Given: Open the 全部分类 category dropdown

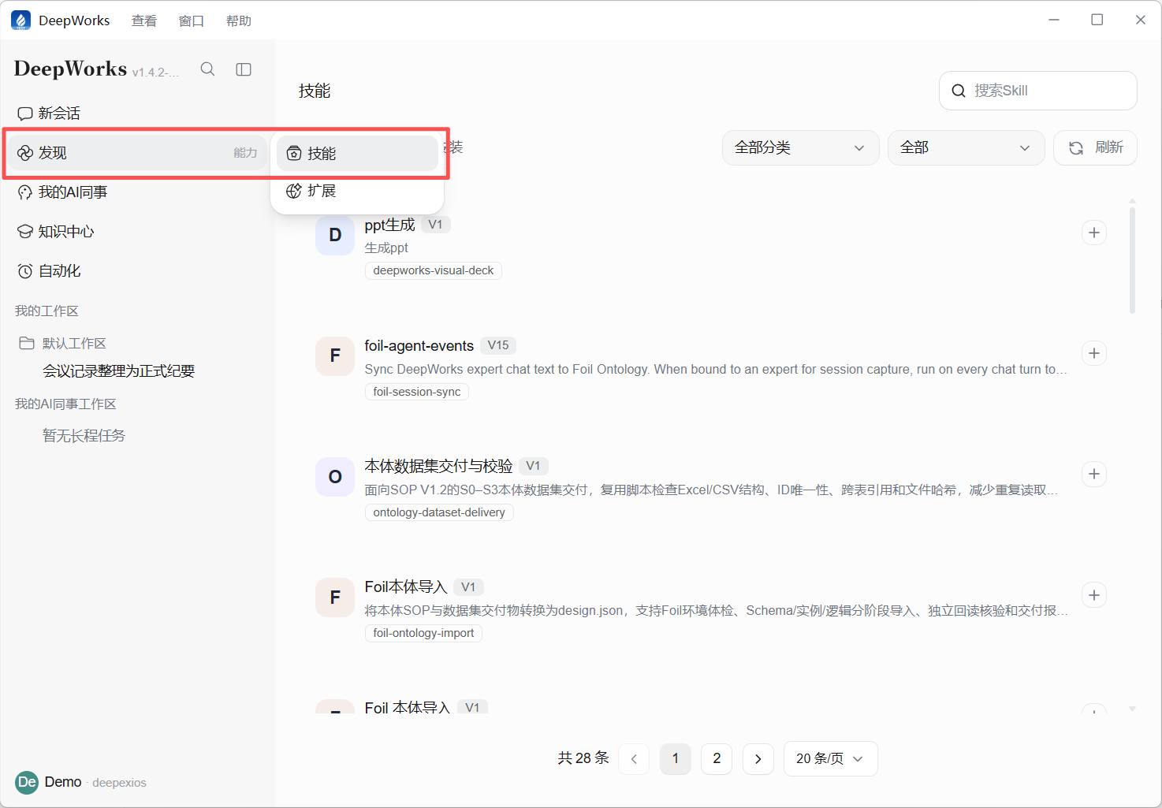Looking at the screenshot, I should click(x=800, y=147).
